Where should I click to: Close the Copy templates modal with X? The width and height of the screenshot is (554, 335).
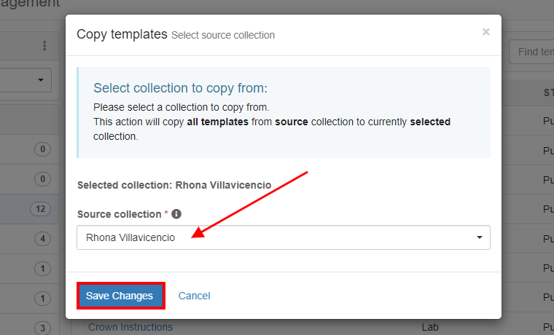tap(485, 32)
